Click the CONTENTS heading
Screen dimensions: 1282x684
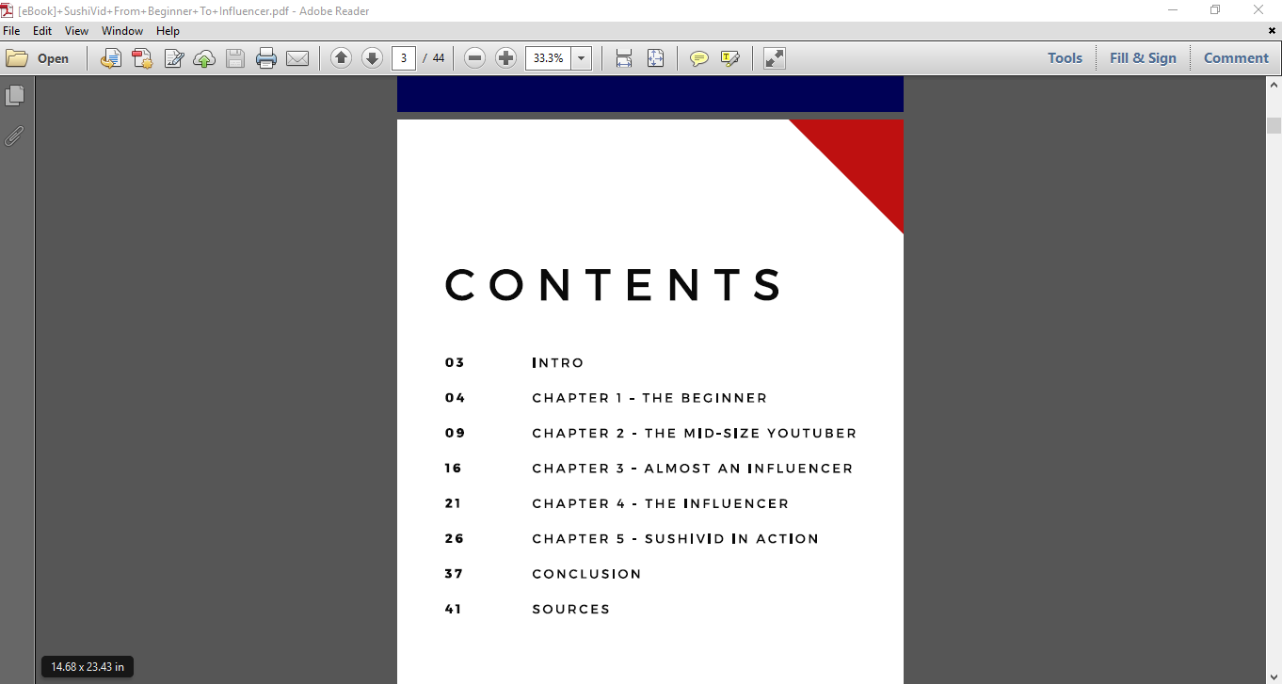(614, 285)
